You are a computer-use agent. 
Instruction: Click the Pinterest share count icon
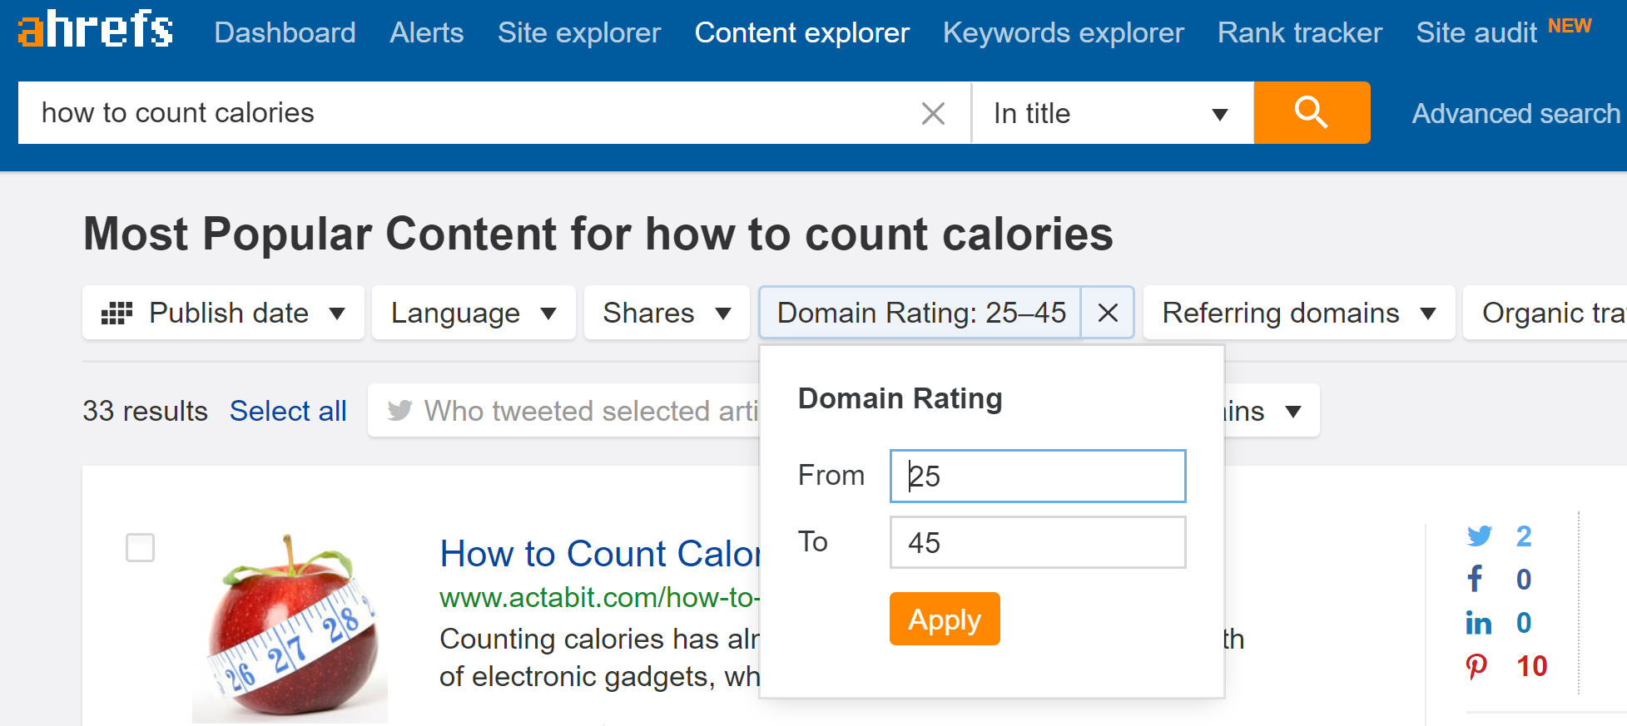1476,666
